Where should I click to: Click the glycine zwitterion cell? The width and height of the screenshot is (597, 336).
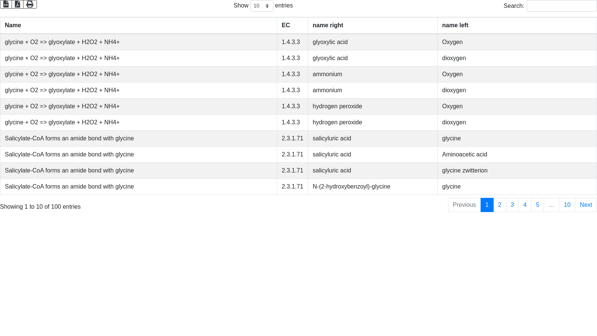point(465,171)
